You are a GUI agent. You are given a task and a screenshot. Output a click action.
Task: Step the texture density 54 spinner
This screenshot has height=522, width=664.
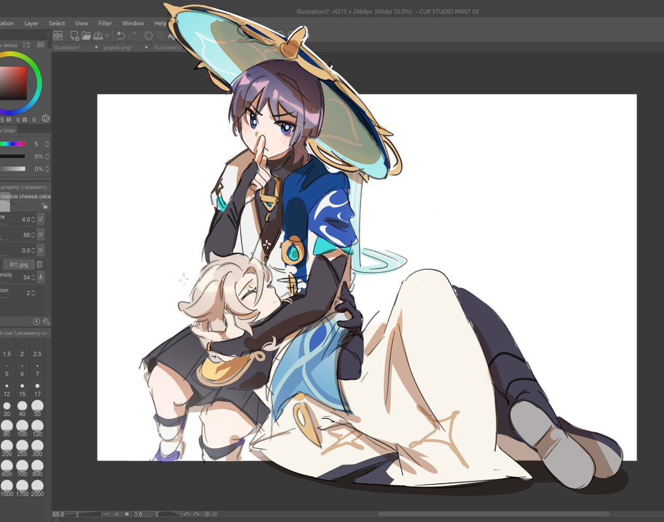point(33,277)
